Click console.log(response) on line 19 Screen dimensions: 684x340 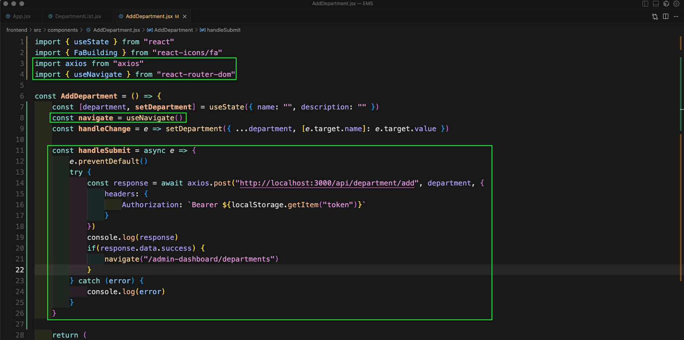click(133, 237)
